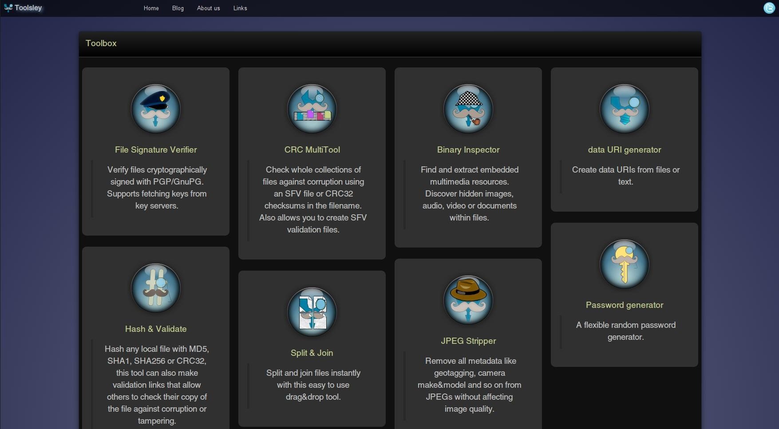779x429 pixels.
Task: Click the Split & Join puzzle icon
Action: point(312,312)
